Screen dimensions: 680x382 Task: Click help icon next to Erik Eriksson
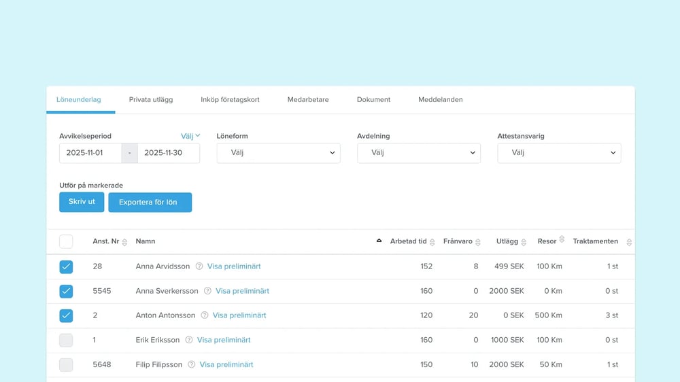pyautogui.click(x=189, y=340)
